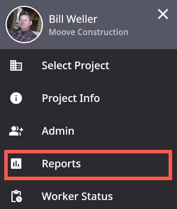Click the bar chart Reports icon
177x209 pixels.
point(16,164)
